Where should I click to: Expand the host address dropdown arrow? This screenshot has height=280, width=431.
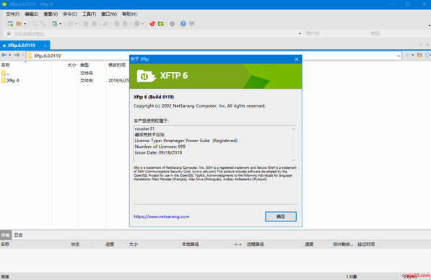coord(300,34)
